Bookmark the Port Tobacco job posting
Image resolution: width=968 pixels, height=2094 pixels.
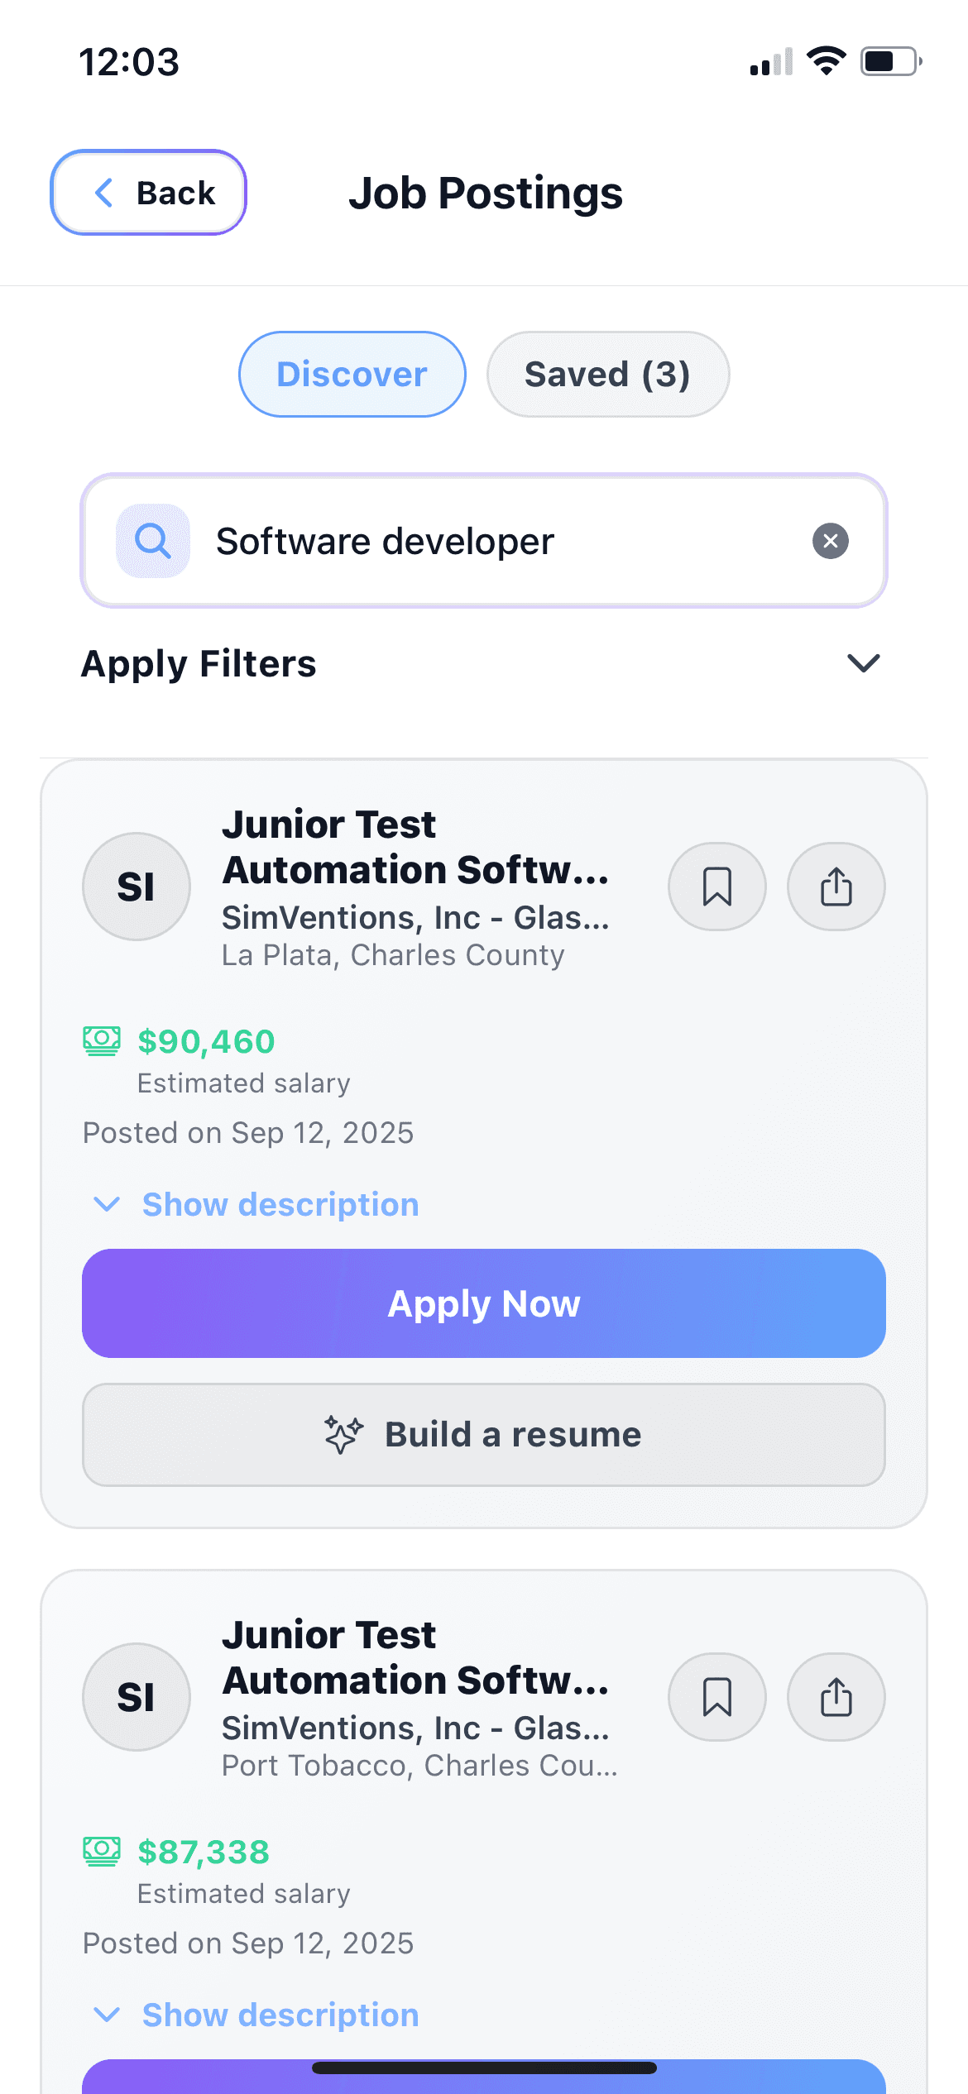coord(716,1697)
